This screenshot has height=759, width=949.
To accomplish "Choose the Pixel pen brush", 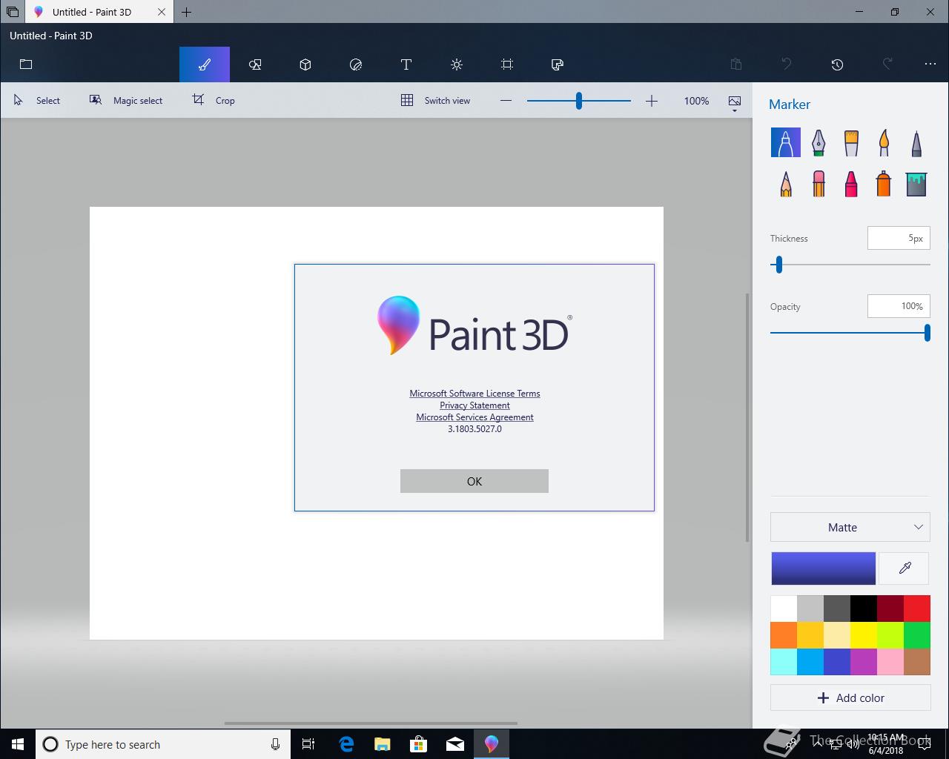I will pos(916,142).
